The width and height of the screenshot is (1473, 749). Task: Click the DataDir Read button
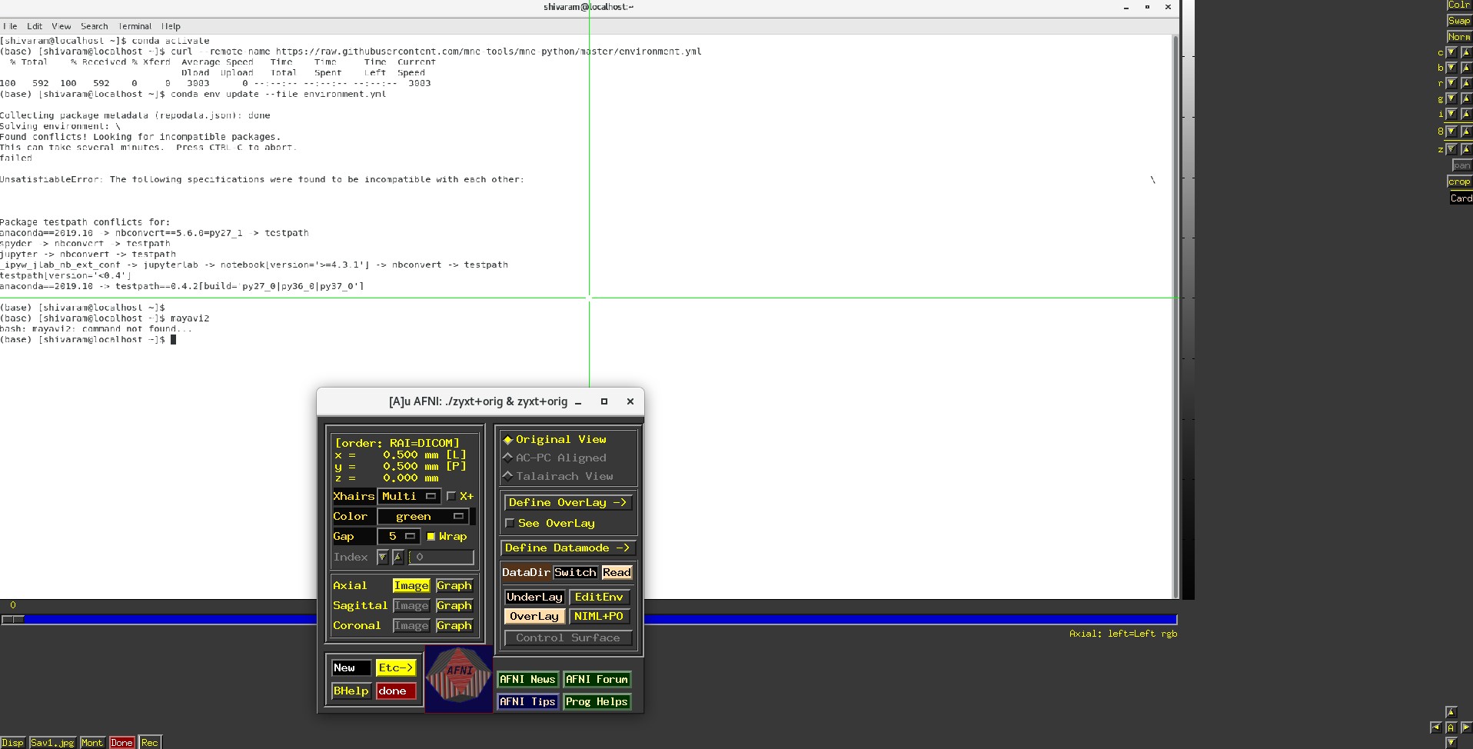click(x=617, y=572)
